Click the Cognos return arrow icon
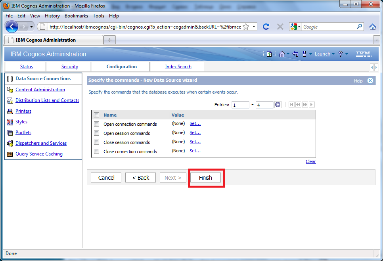The image size is (383, 261). coord(295,54)
